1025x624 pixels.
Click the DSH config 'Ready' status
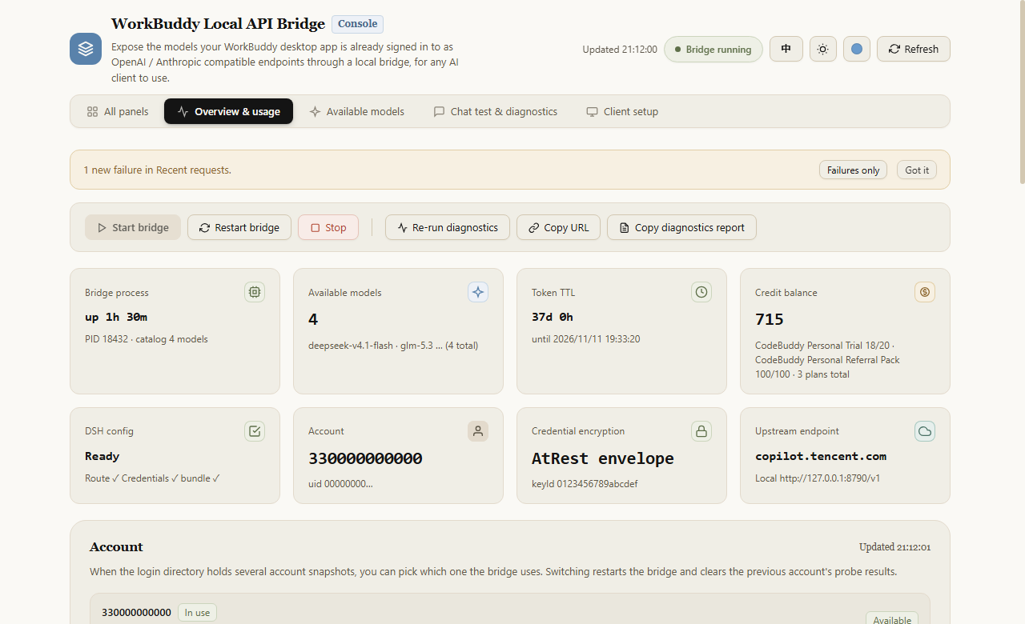pyautogui.click(x=102, y=456)
